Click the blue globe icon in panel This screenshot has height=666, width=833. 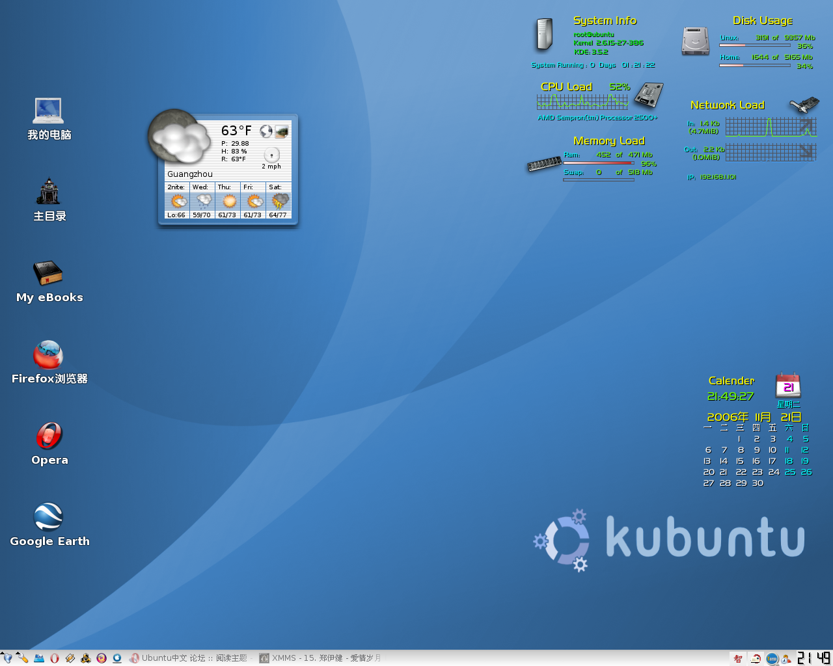(x=117, y=658)
